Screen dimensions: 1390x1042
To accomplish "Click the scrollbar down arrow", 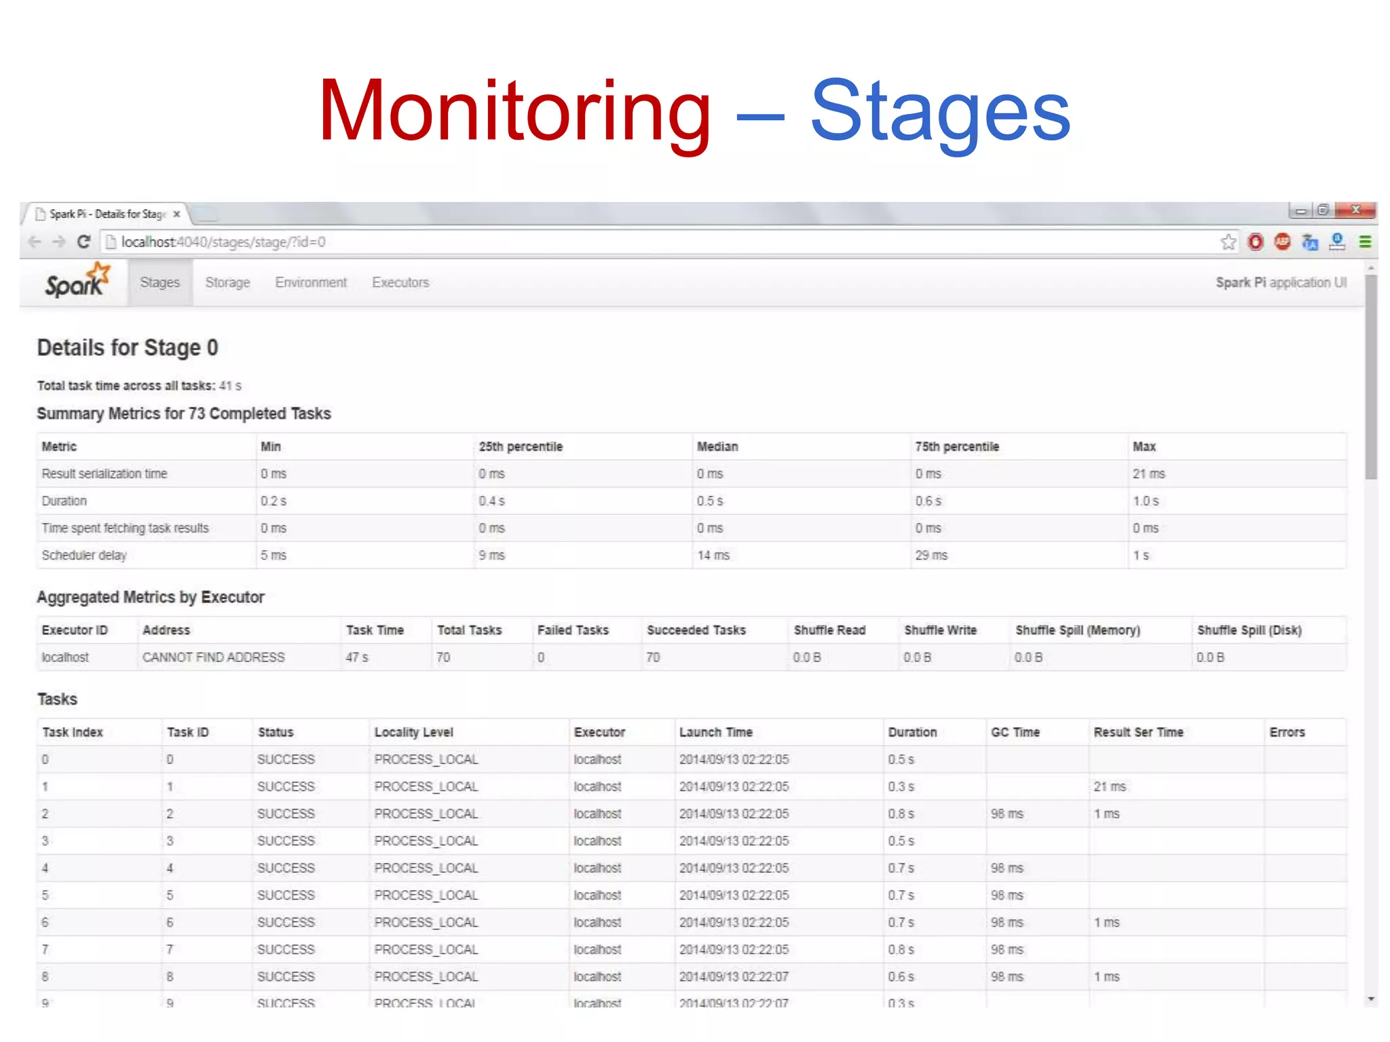I will (1371, 999).
